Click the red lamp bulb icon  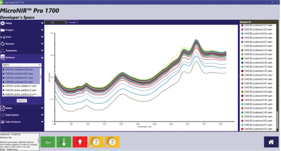point(80,141)
